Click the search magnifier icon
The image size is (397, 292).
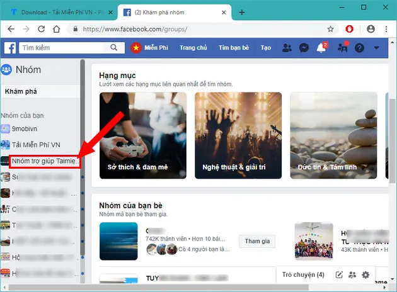(x=114, y=48)
